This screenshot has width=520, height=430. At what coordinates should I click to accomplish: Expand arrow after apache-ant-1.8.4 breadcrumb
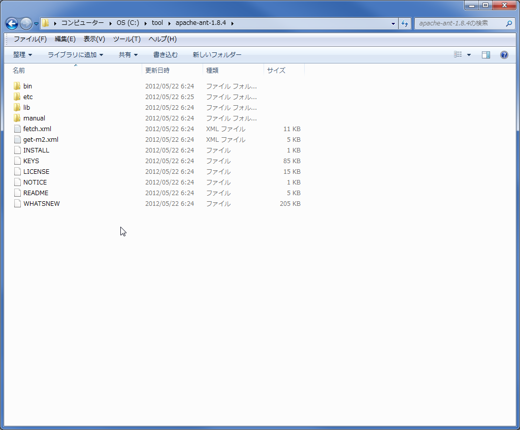point(232,23)
